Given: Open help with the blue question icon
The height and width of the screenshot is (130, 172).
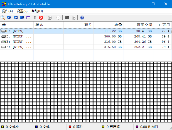Looking at the screenshot, I should click(82, 18).
